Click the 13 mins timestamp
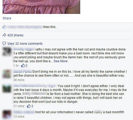The width and height of the screenshot is (133, 120). pyautogui.click(x=19, y=117)
